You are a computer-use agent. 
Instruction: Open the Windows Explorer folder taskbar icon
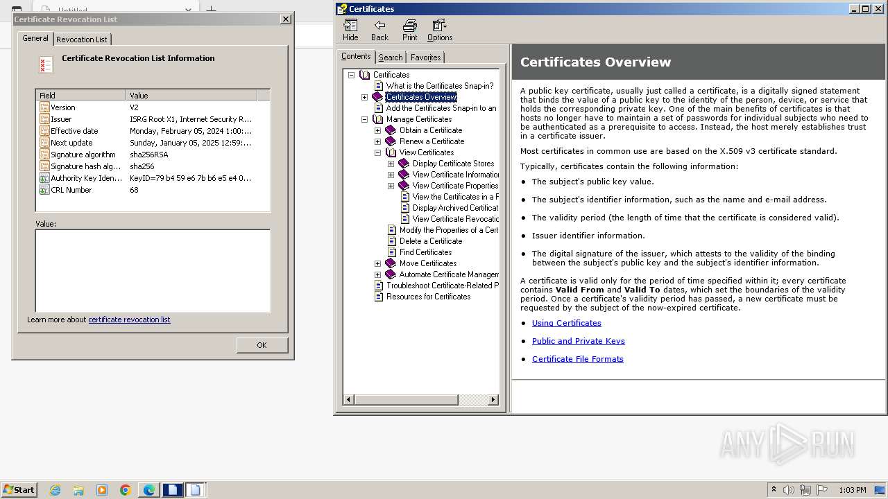(x=78, y=490)
